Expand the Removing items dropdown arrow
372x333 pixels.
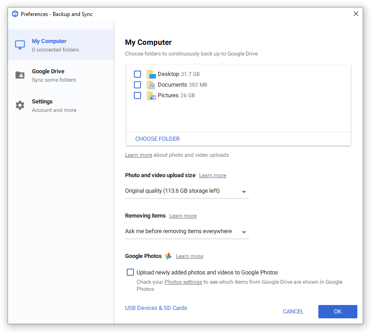tap(244, 232)
